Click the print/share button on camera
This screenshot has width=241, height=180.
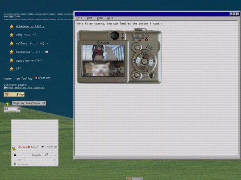pos(152,76)
